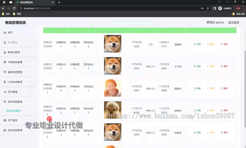Click the 车辆信息管理 sidebar icon

click(5, 62)
